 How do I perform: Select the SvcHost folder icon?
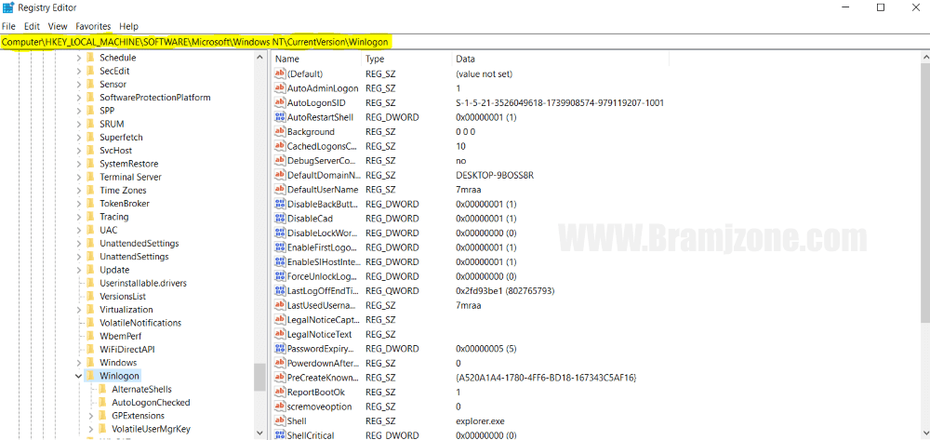(x=90, y=151)
